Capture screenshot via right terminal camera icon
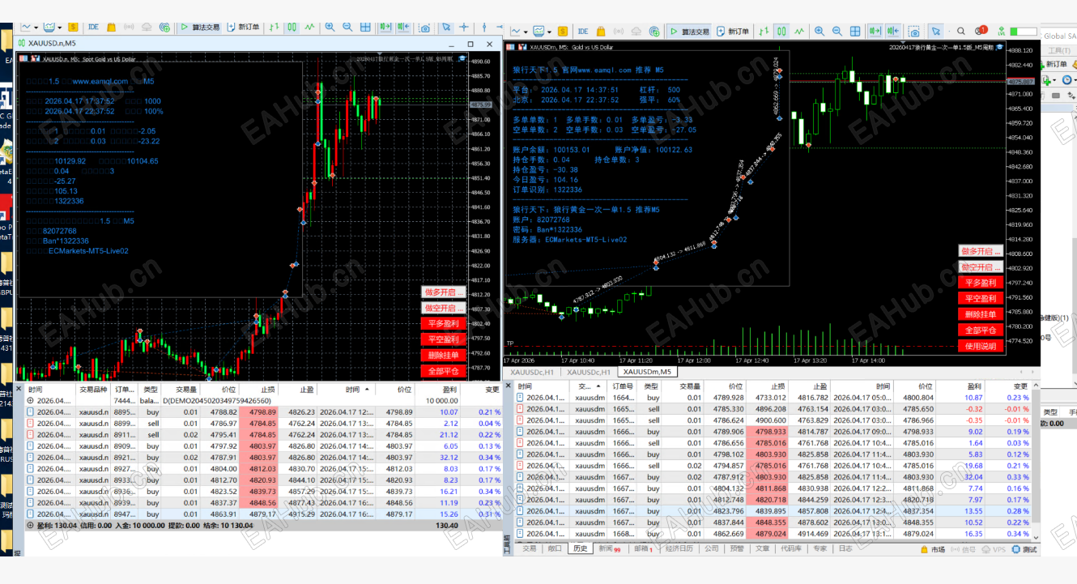This screenshot has width=1077, height=584. click(914, 32)
